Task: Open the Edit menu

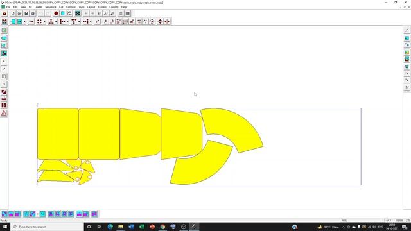Action: coord(15,7)
